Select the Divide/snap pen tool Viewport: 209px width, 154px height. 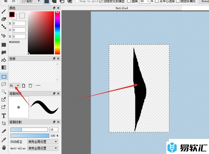(4, 131)
